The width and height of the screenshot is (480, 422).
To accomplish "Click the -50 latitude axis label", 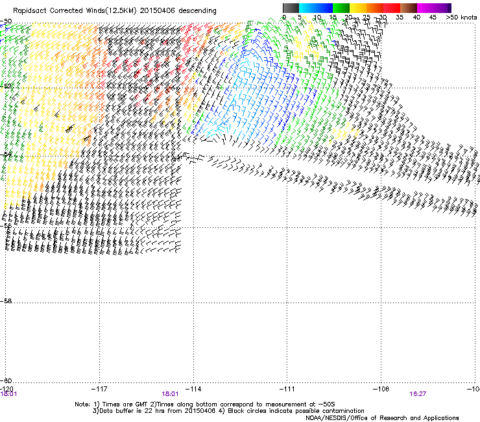I will pyautogui.click(x=6, y=21).
